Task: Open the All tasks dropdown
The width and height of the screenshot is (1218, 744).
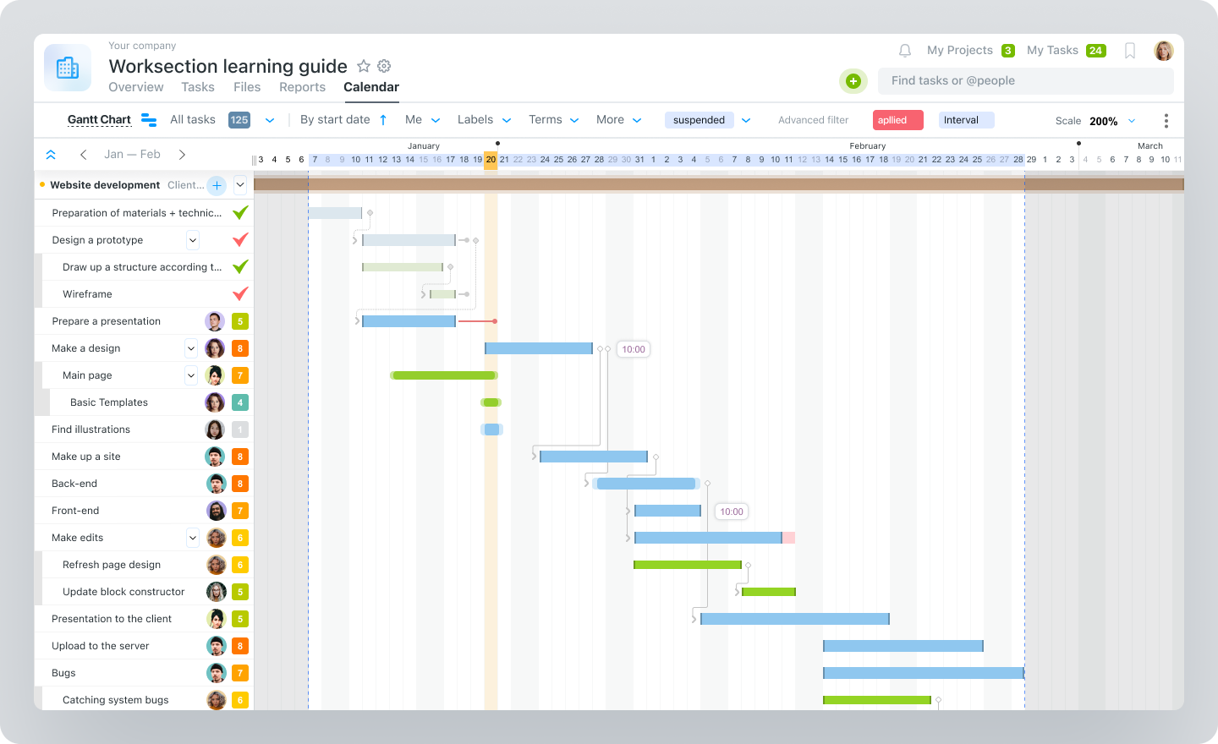Action: (270, 119)
